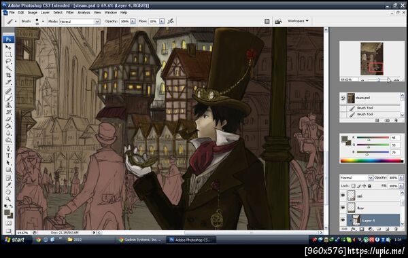Screen dimensions: 408x258
Task: Open layer Fill arrow
Action: pos(401,186)
